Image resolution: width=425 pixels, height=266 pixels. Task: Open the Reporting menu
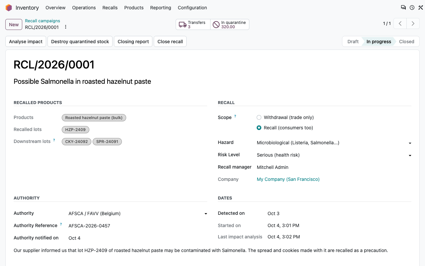pyautogui.click(x=161, y=8)
